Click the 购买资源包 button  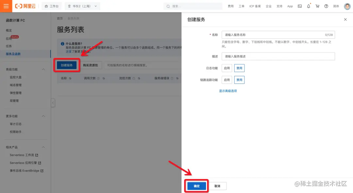click(90, 65)
